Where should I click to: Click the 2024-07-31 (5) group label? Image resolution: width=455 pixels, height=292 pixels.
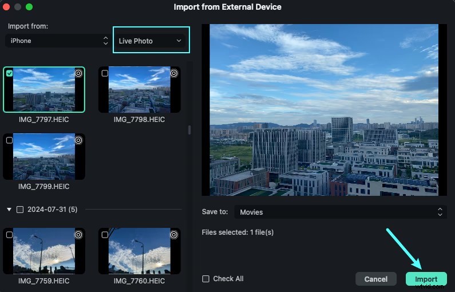[53, 210]
